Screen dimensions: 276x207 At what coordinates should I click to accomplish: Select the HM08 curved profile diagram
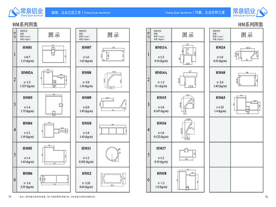pos(113,80)
